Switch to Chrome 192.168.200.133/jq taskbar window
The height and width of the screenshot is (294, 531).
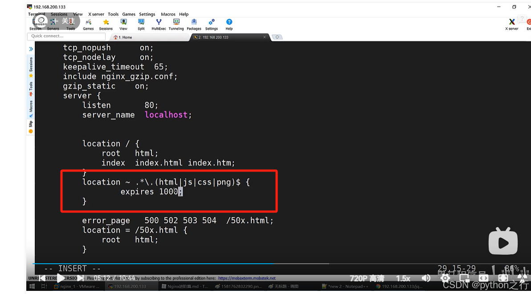tap(399, 286)
